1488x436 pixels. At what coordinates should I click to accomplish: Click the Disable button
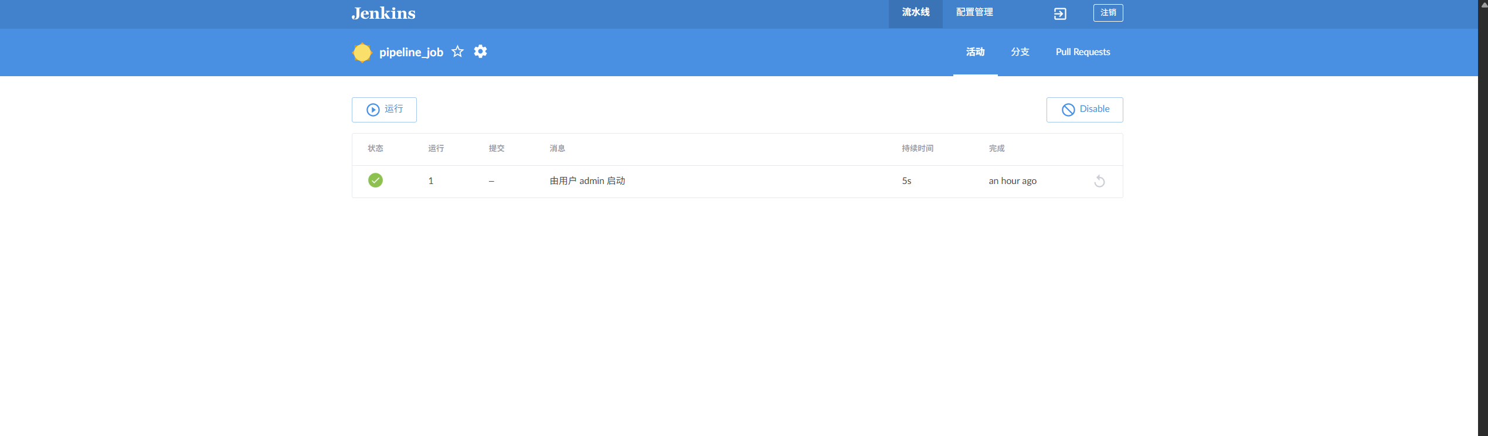tap(1085, 110)
